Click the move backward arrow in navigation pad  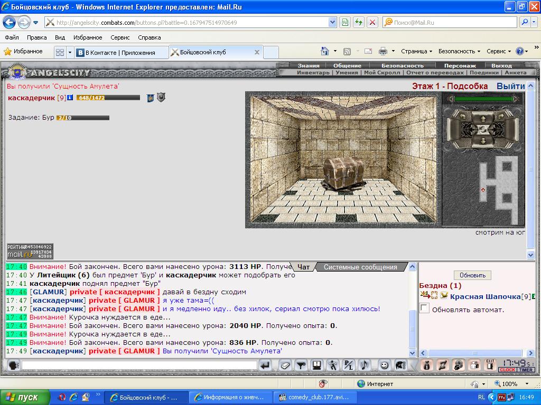click(x=483, y=140)
